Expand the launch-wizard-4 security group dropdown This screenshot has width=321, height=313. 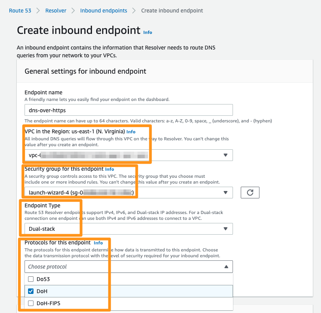point(129,192)
